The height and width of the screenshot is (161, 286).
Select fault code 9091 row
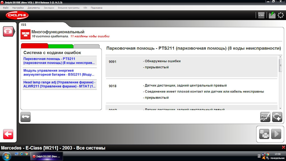191,66
